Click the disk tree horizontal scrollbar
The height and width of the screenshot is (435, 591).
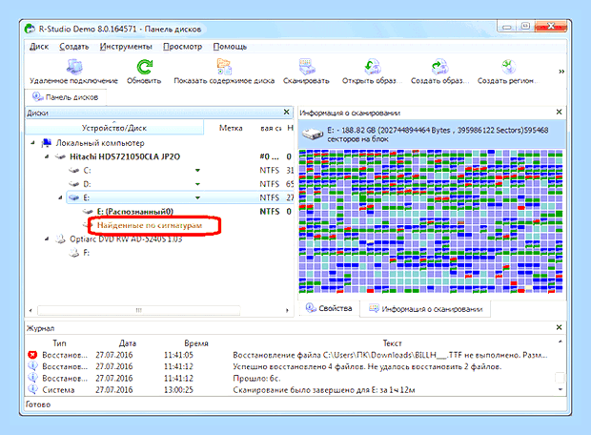[139, 310]
